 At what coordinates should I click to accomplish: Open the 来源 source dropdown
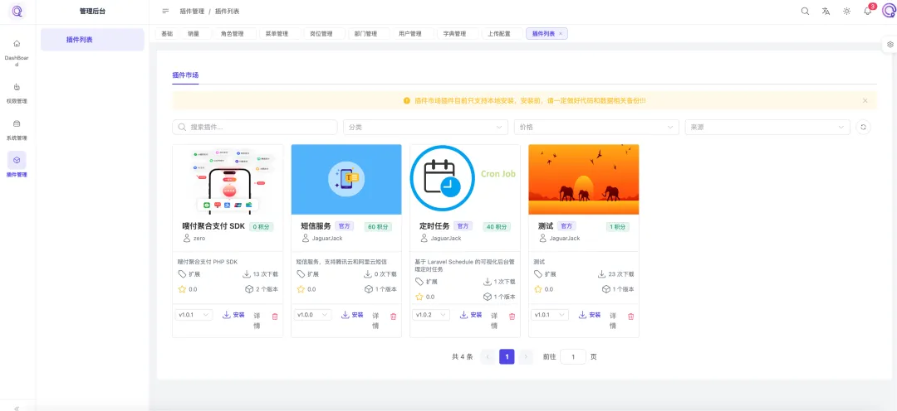(x=767, y=127)
